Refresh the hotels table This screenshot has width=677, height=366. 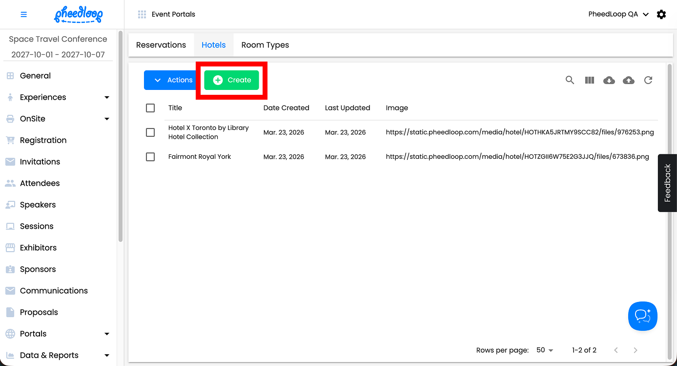click(x=648, y=80)
